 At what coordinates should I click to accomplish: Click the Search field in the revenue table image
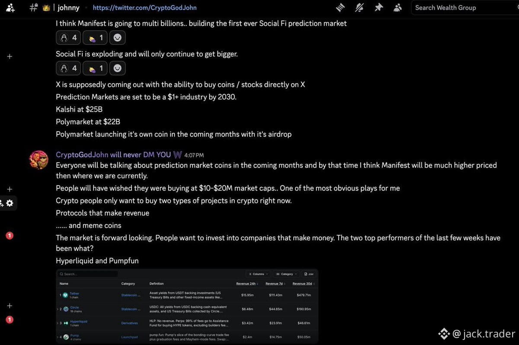tap(88, 274)
